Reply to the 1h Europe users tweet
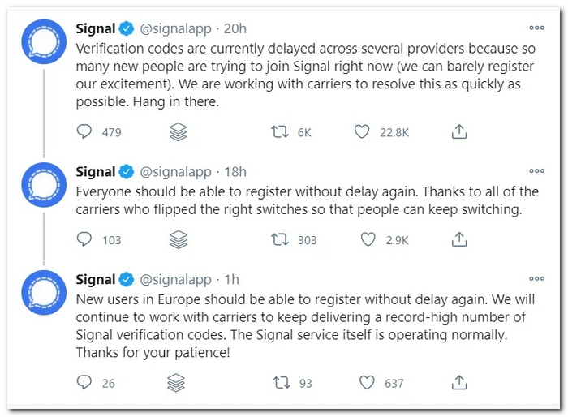Image resolution: width=568 pixels, height=417 pixels. point(84,383)
